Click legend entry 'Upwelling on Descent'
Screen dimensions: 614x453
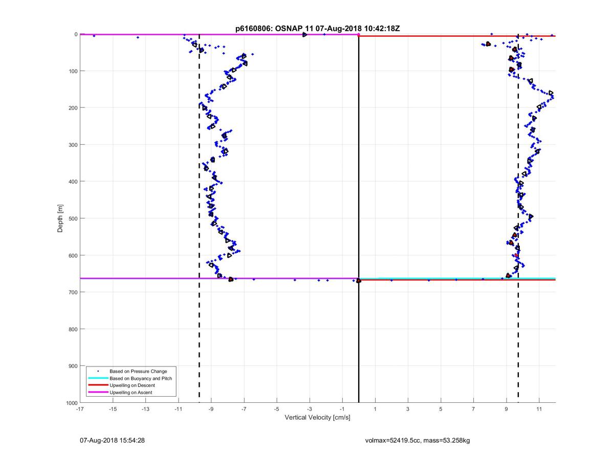point(132,385)
